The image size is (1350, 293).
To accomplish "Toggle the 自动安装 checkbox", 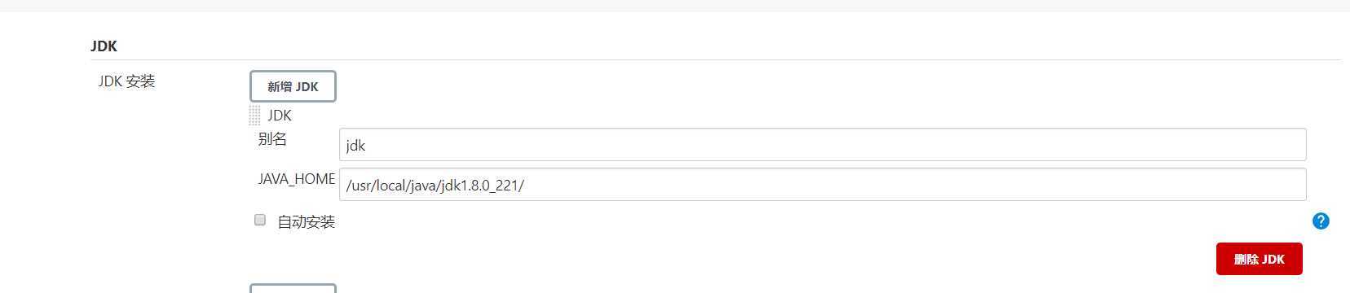I will pos(260,220).
